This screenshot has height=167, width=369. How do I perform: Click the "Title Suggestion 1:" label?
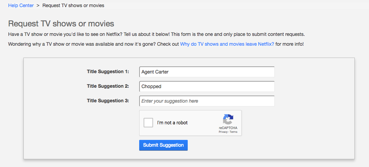108,71
